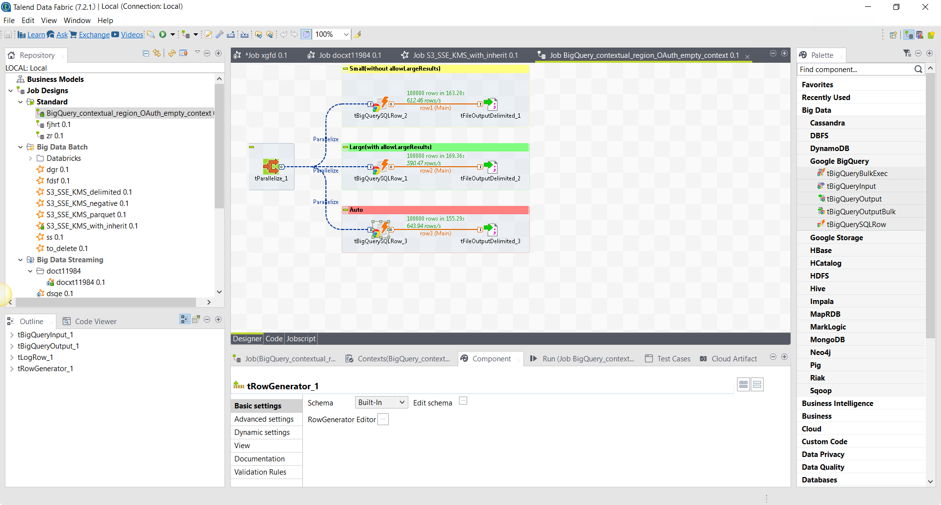
Task: Click the Refresh icon in Repository panel
Action: (172, 53)
